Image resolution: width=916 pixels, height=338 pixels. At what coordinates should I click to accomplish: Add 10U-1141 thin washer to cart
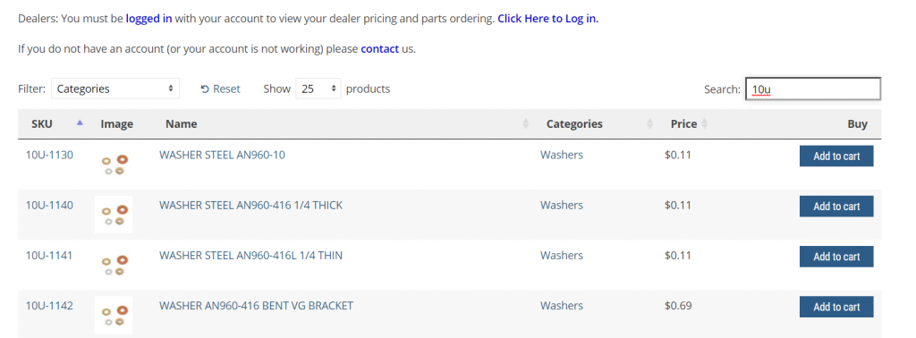[836, 257]
